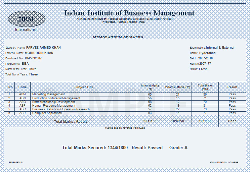Image resolution: width=250 pixels, height=172 pixels.
Task: Click enrollment number BM5832007
Action: click(33, 58)
